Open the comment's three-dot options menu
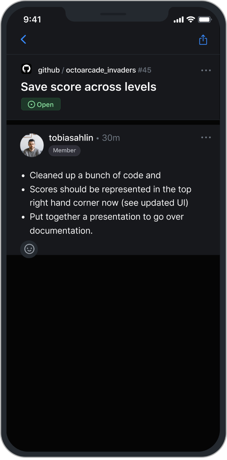The image size is (227, 460). coord(206,138)
